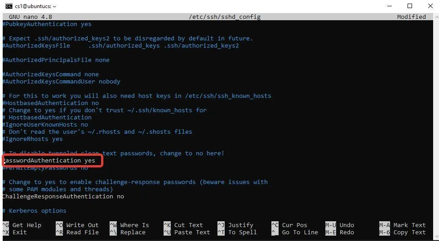Click the /etc/ssh/sshd_config file name header

pos(224,17)
